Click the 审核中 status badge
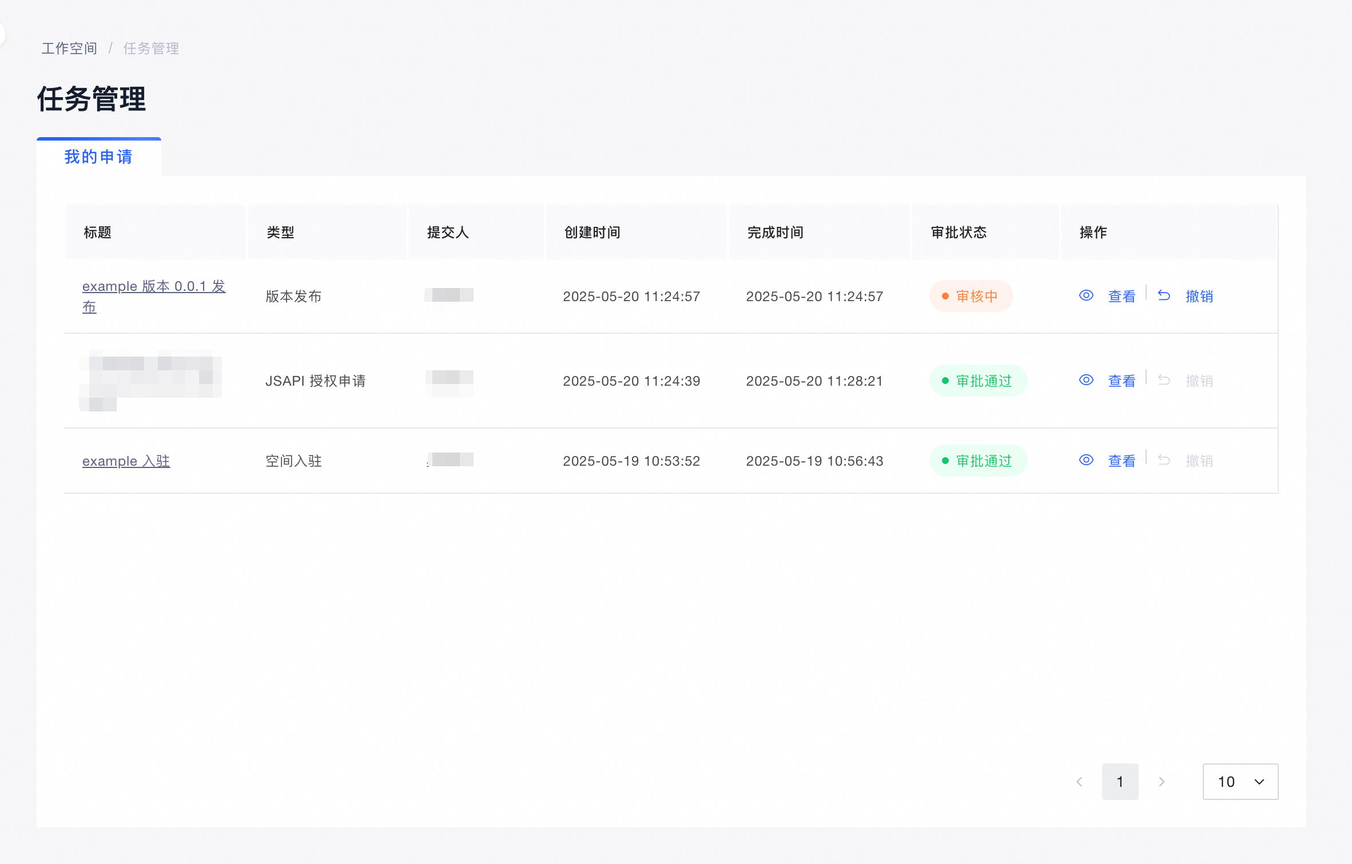This screenshot has height=864, width=1352. tap(971, 296)
